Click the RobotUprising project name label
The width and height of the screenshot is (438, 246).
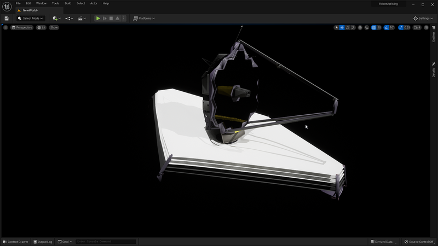pyautogui.click(x=388, y=4)
